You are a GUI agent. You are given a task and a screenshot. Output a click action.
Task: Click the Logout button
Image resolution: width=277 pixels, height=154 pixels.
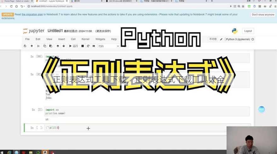pos(248,31)
